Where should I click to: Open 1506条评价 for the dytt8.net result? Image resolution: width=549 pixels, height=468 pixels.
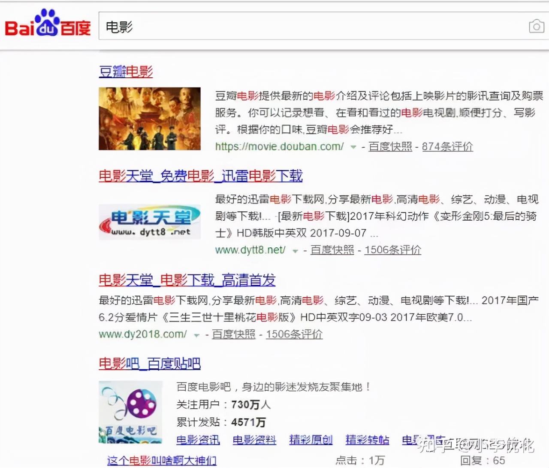tap(392, 250)
